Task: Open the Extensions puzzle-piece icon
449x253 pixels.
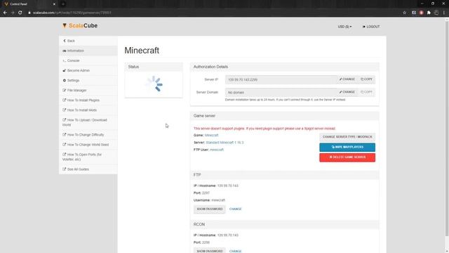Action: [x=429, y=13]
